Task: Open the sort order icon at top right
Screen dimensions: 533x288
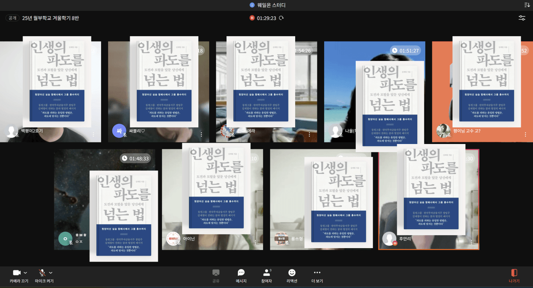Action: click(527, 5)
